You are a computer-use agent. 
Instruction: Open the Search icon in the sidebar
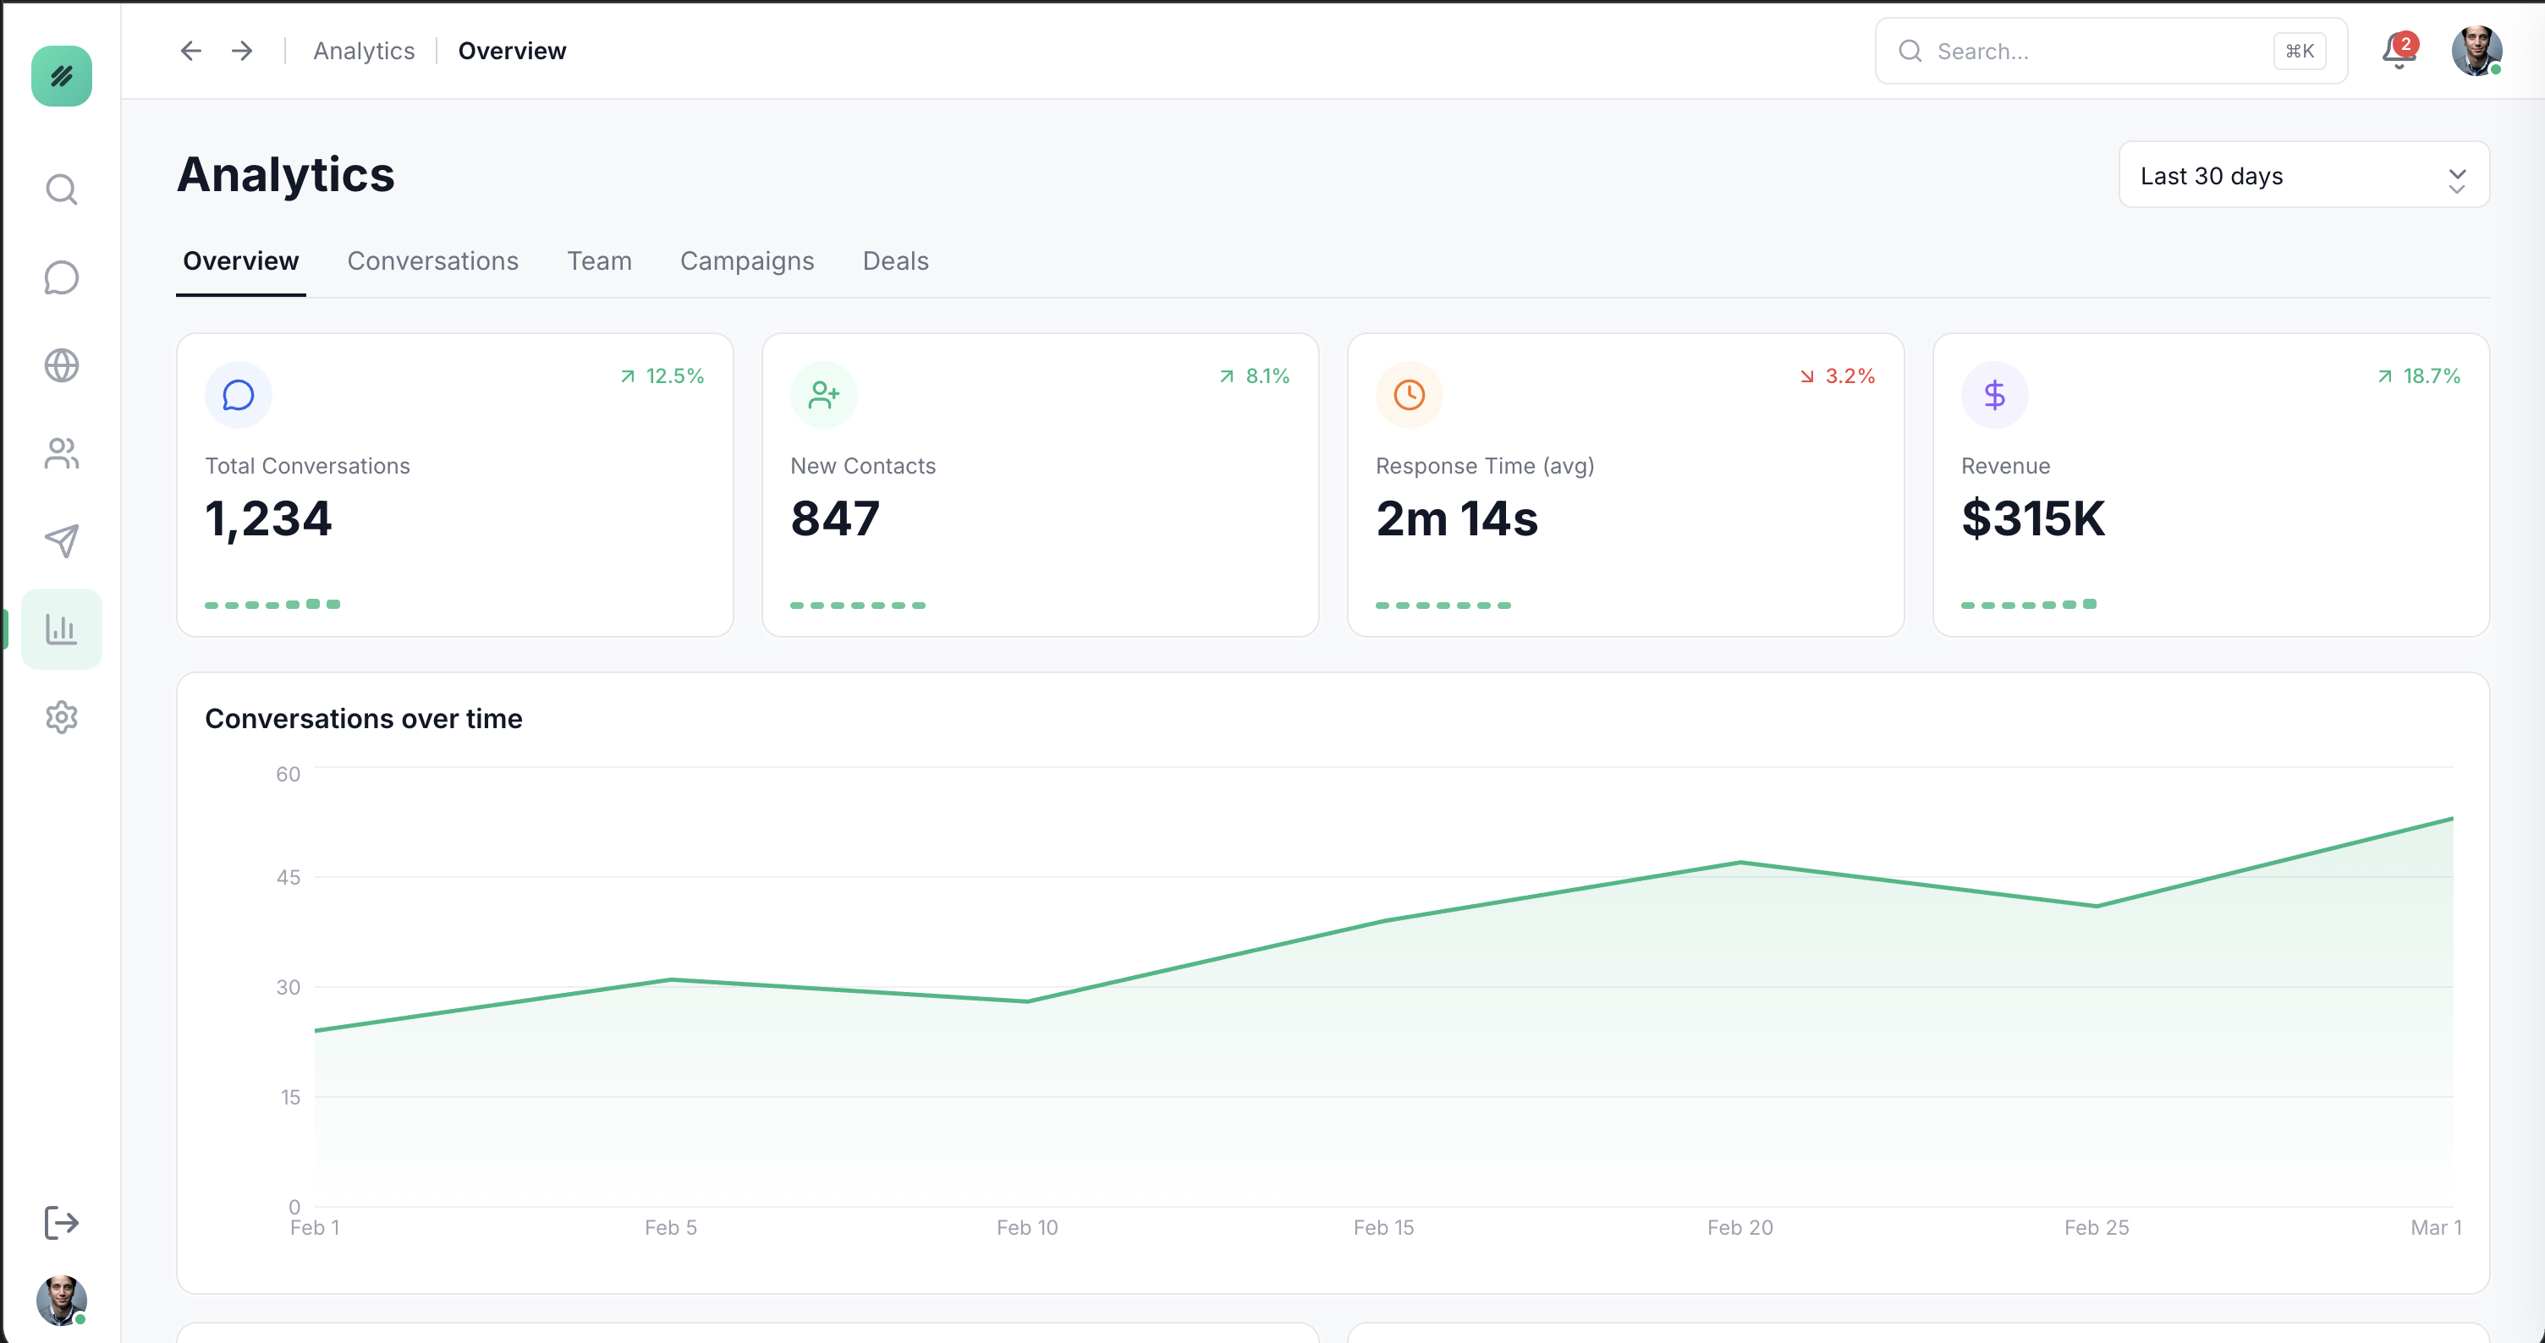[61, 188]
